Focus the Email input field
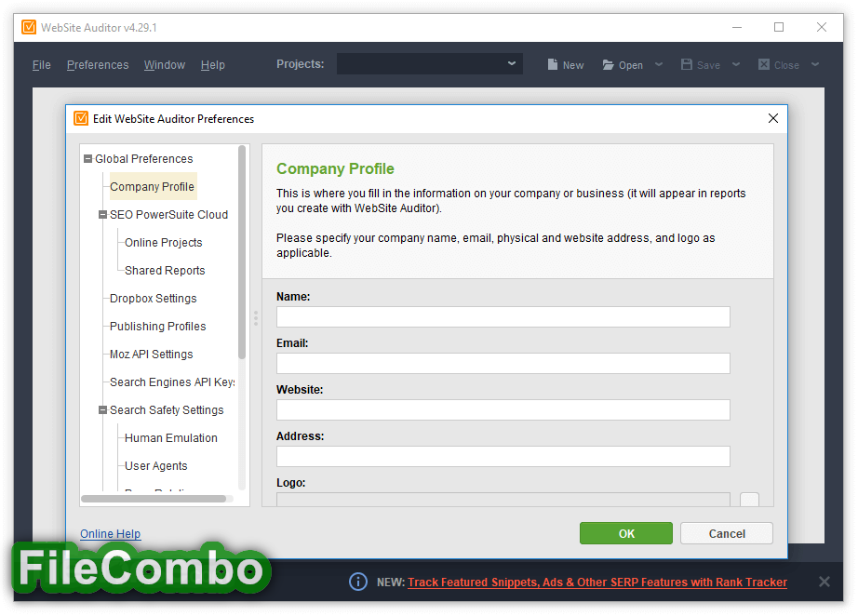858x616 pixels. point(503,363)
